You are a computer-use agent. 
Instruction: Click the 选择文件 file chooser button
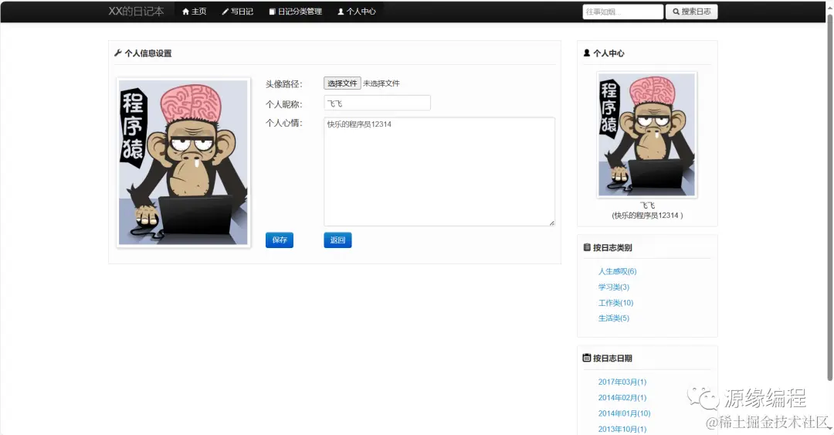[342, 83]
